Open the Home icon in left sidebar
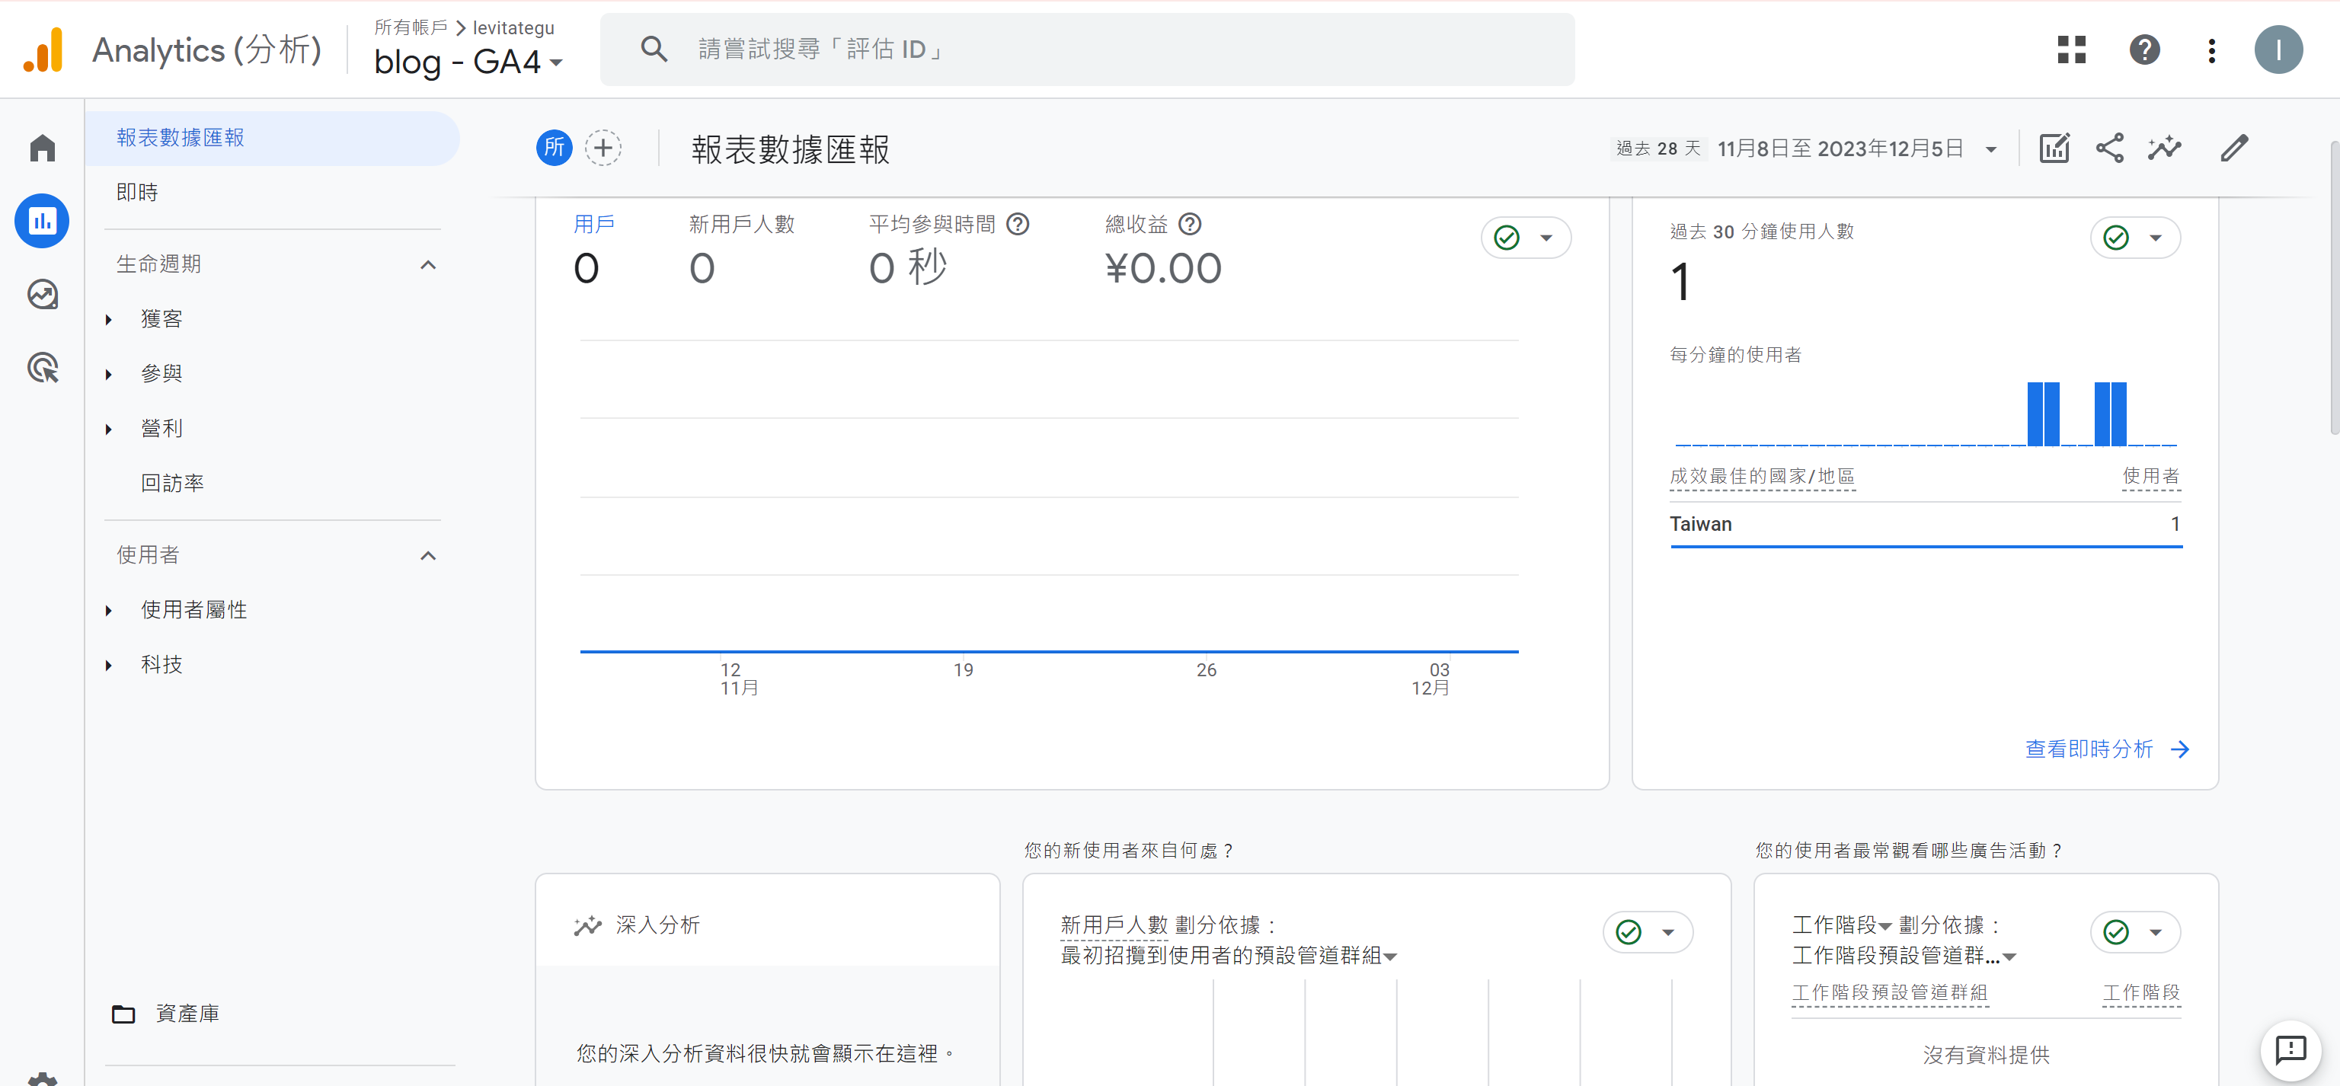 [x=42, y=148]
